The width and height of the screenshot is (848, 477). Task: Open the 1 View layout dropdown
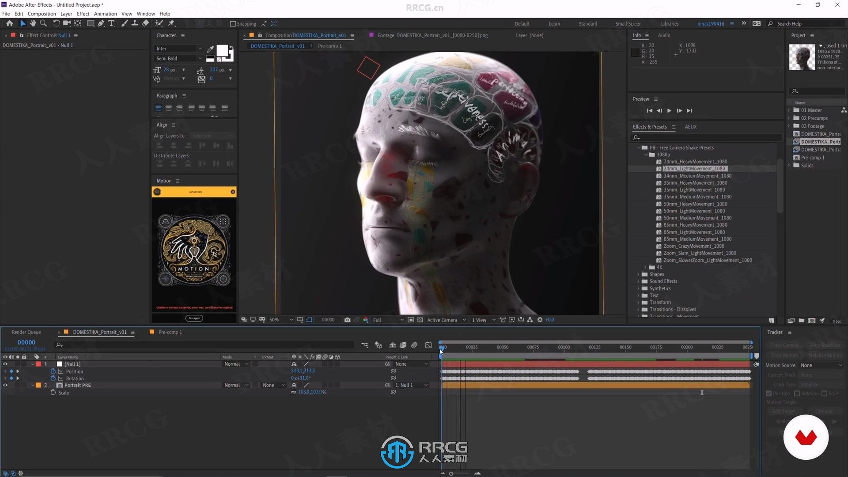(x=484, y=320)
